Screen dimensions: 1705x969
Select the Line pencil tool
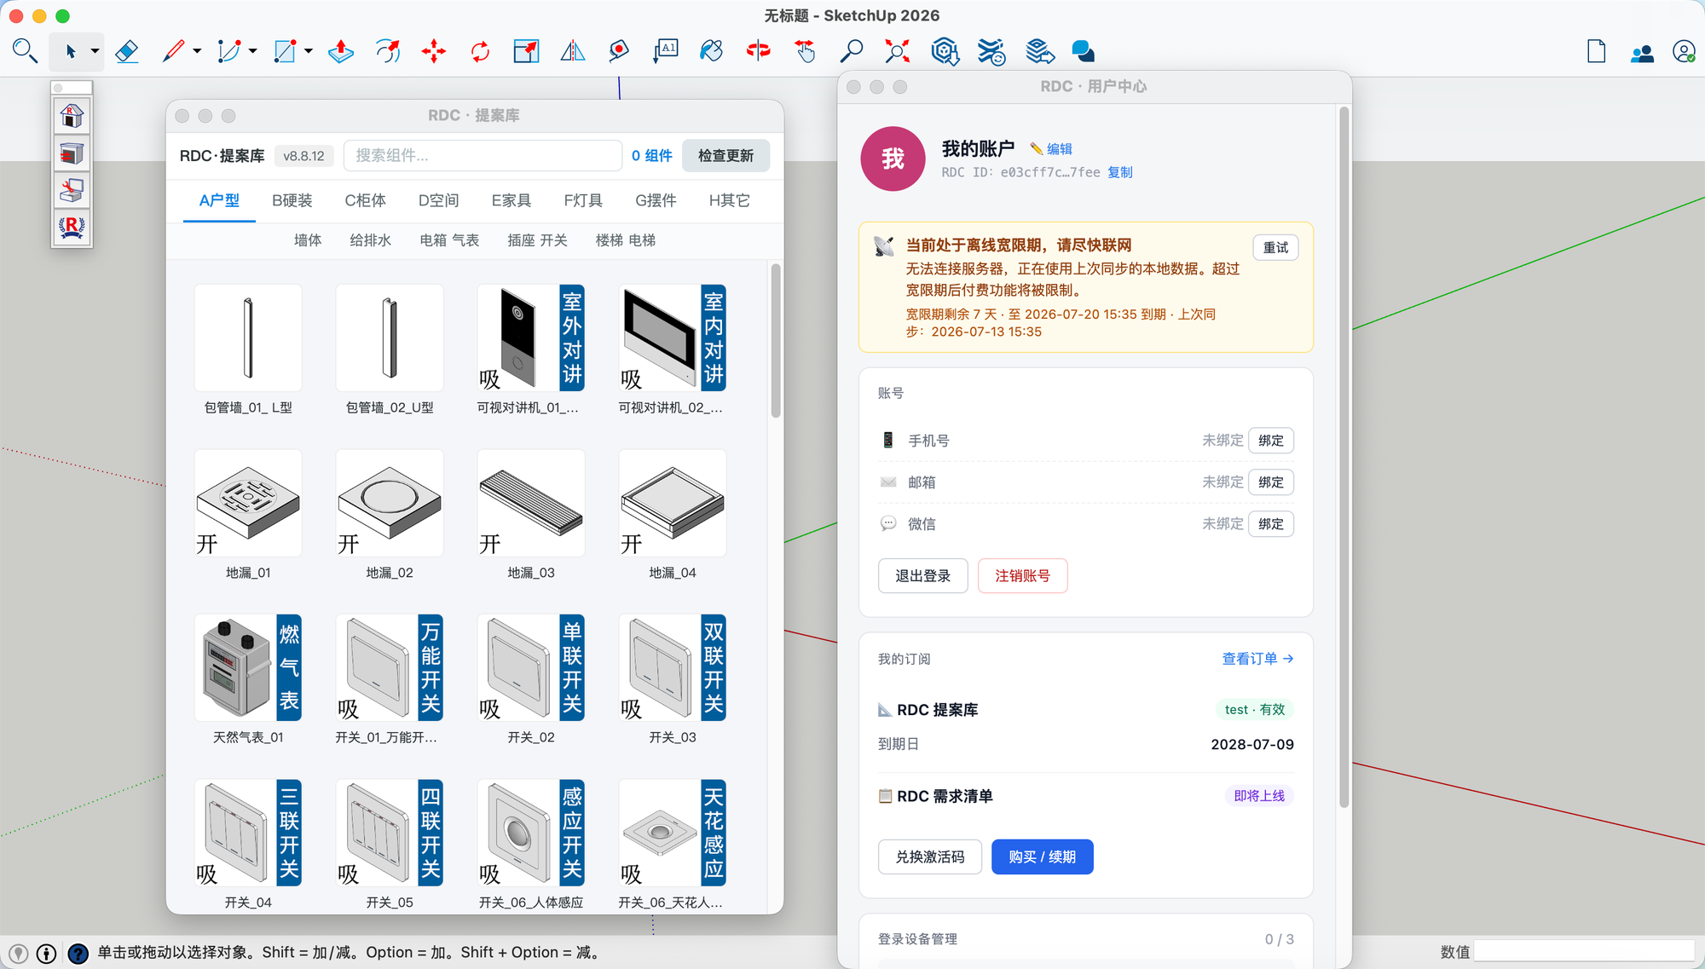[173, 51]
